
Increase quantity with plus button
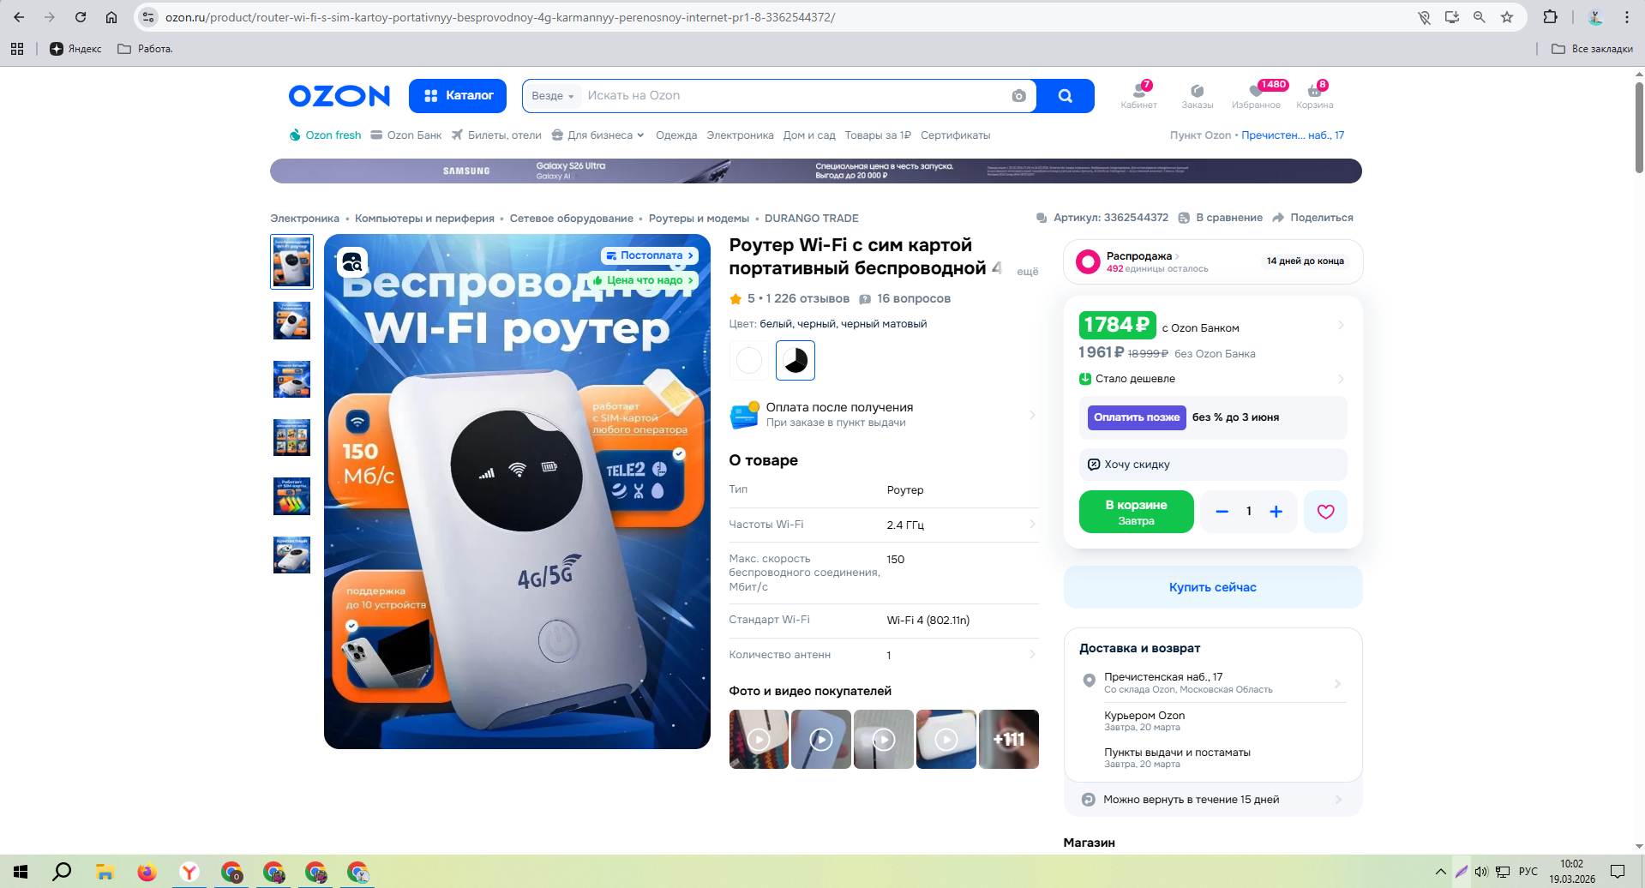[1276, 512]
